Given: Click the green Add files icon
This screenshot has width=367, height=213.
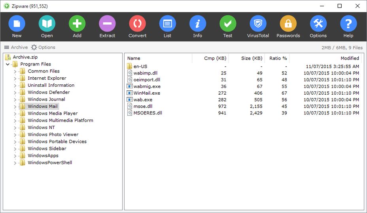Looking at the screenshot, I should click(77, 23).
